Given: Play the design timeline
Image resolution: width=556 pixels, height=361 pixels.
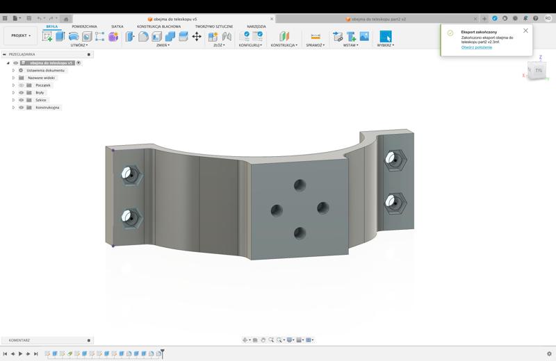Looking at the screenshot, I should click(x=21, y=353).
